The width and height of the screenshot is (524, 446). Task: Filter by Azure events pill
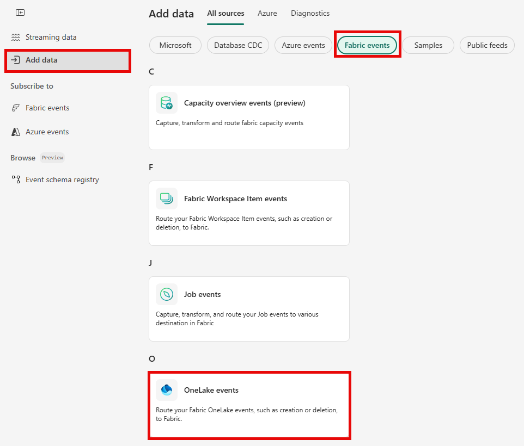click(303, 45)
